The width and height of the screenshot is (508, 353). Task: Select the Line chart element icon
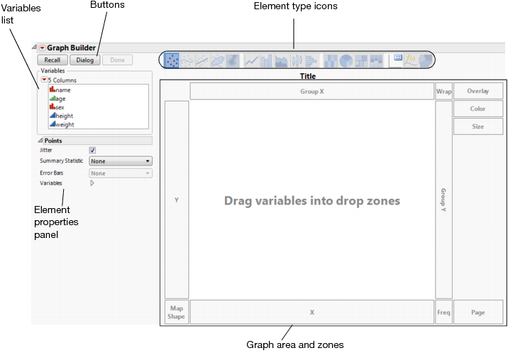click(x=251, y=60)
